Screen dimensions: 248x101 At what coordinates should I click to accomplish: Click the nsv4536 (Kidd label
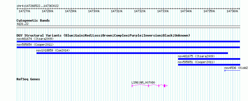tap(236, 68)
